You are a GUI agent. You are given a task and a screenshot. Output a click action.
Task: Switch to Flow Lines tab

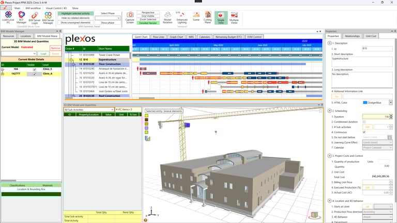(159, 37)
